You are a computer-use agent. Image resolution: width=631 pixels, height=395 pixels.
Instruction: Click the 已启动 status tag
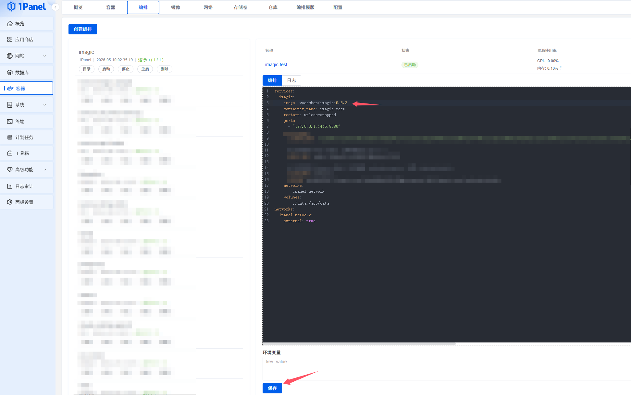[x=410, y=65]
